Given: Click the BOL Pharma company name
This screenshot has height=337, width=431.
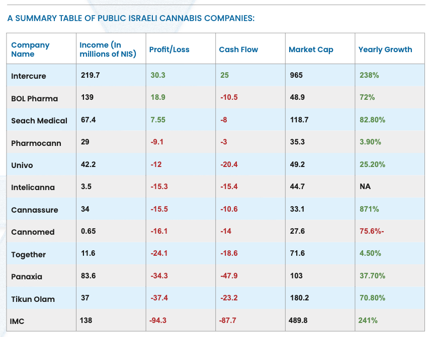Looking at the screenshot, I should point(34,98).
